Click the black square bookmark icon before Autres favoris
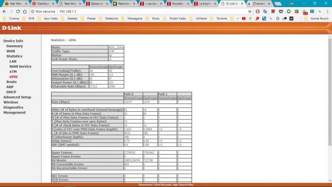Image resolution: width=332 pixels, height=187 pixels. click(292, 18)
